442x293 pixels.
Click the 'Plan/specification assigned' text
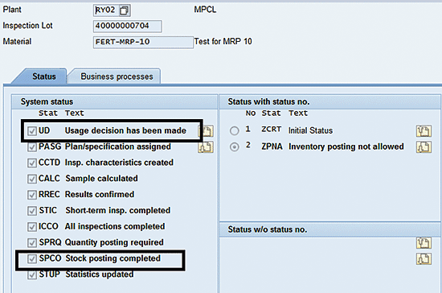118,146
